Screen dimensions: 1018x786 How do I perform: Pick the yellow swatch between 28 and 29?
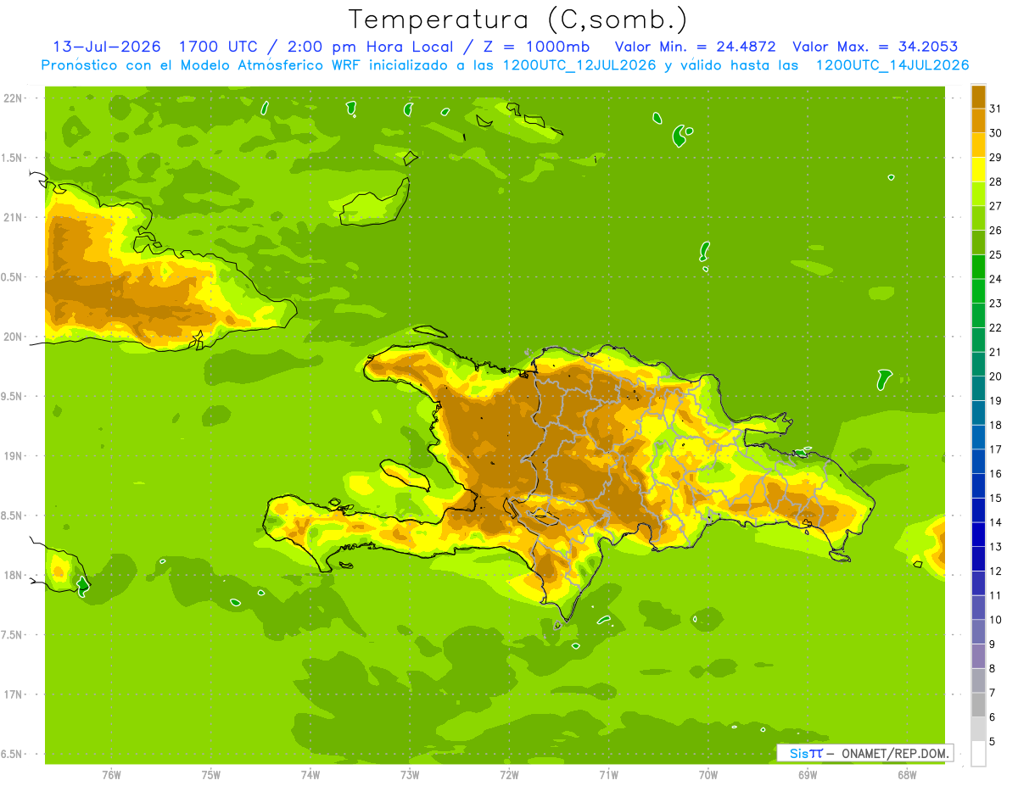[978, 170]
